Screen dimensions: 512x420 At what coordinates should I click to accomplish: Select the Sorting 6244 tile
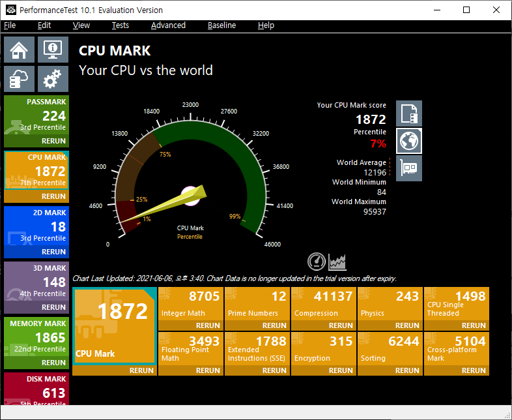(x=390, y=349)
